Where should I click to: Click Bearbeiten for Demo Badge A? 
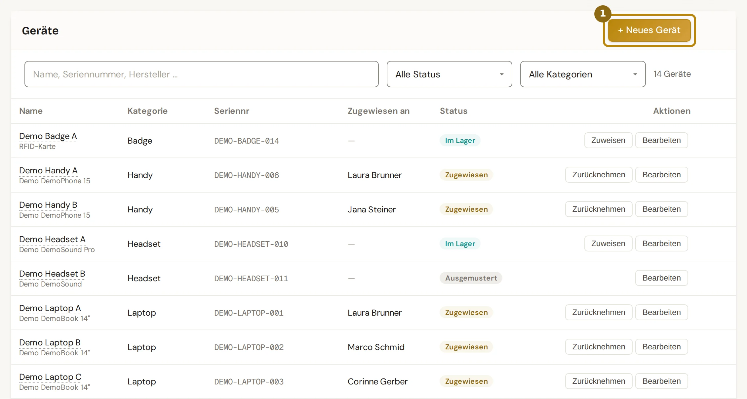[661, 140]
